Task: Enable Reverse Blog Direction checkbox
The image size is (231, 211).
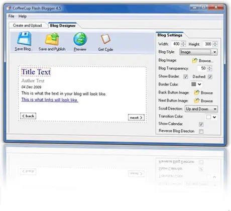Action: pos(201,131)
